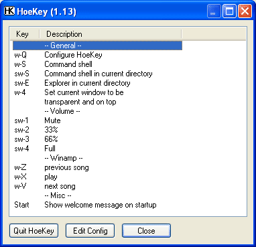
Task: Select the '-- Misc --' row
Action: point(98,195)
